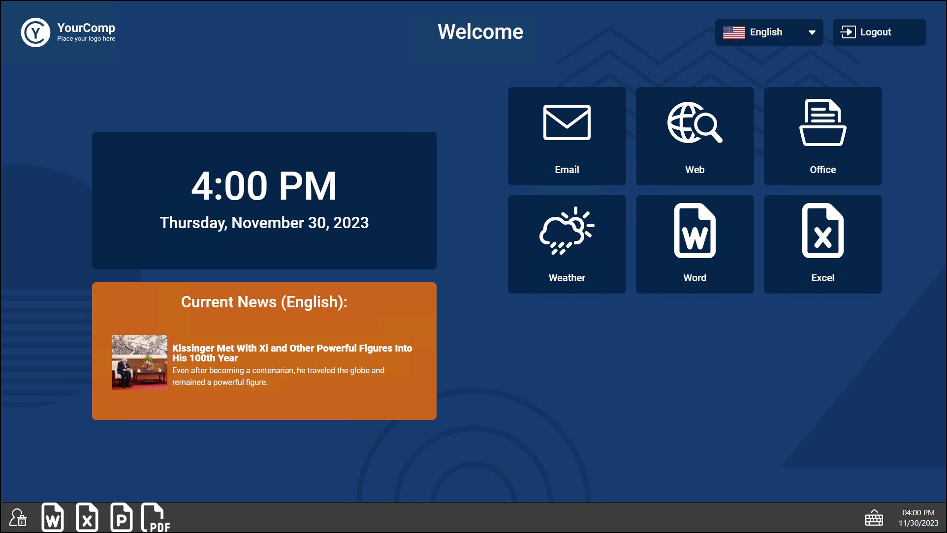The image size is (947, 533).
Task: Launch the Excel tile
Action: coord(822,244)
